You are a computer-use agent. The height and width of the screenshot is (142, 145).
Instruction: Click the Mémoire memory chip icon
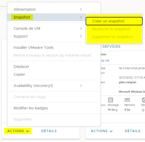(x=127, y=100)
